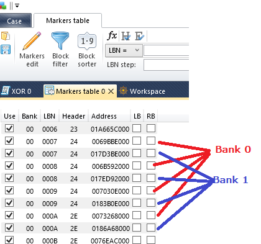Image resolution: width=261 pixels, height=244 pixels.
Task: Uncheck Use for address 017ED92000
Action: [x=9, y=178]
